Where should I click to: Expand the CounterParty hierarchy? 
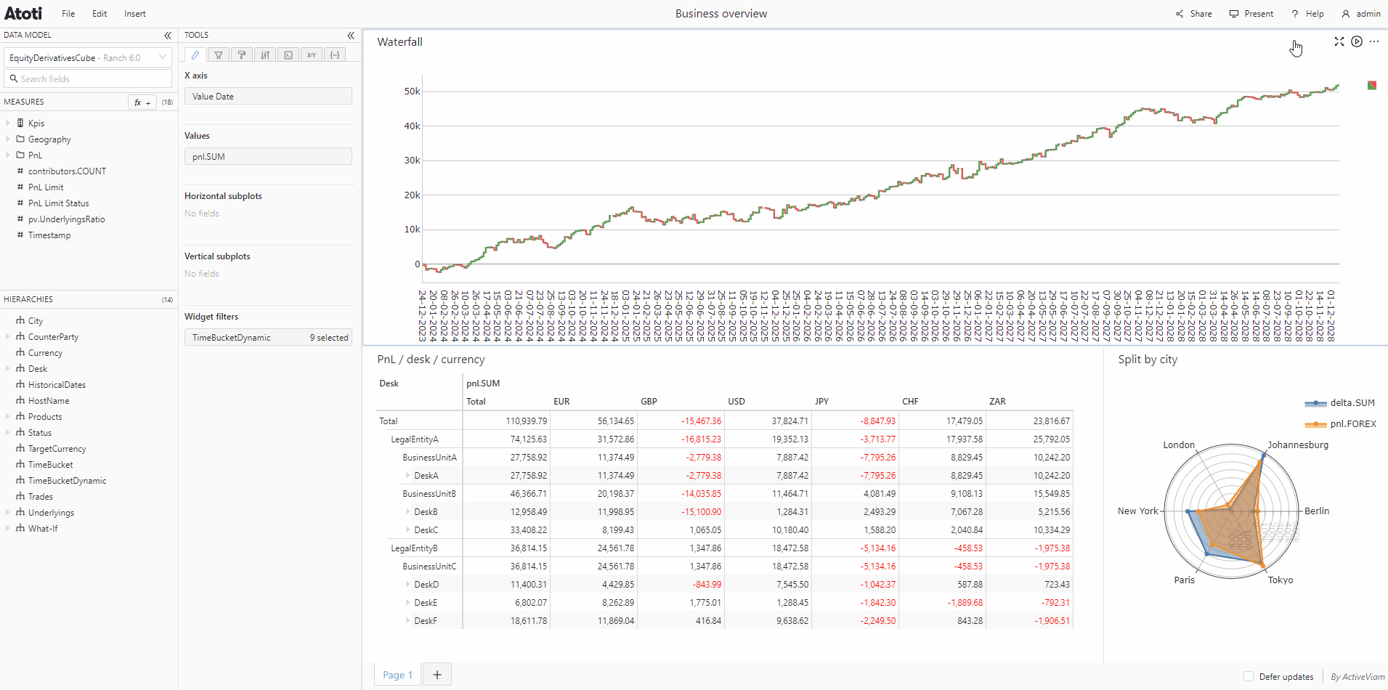[8, 337]
